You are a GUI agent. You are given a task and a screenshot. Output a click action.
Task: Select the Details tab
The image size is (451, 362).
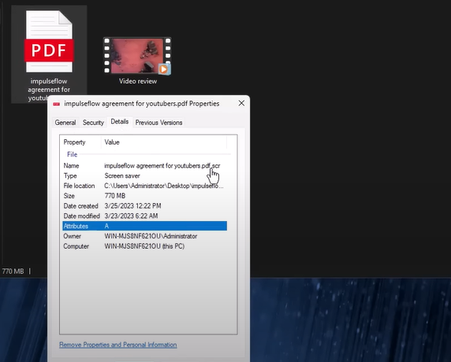coord(120,122)
